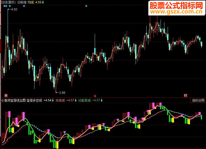Click the 3.98 low price annotation

point(62,93)
